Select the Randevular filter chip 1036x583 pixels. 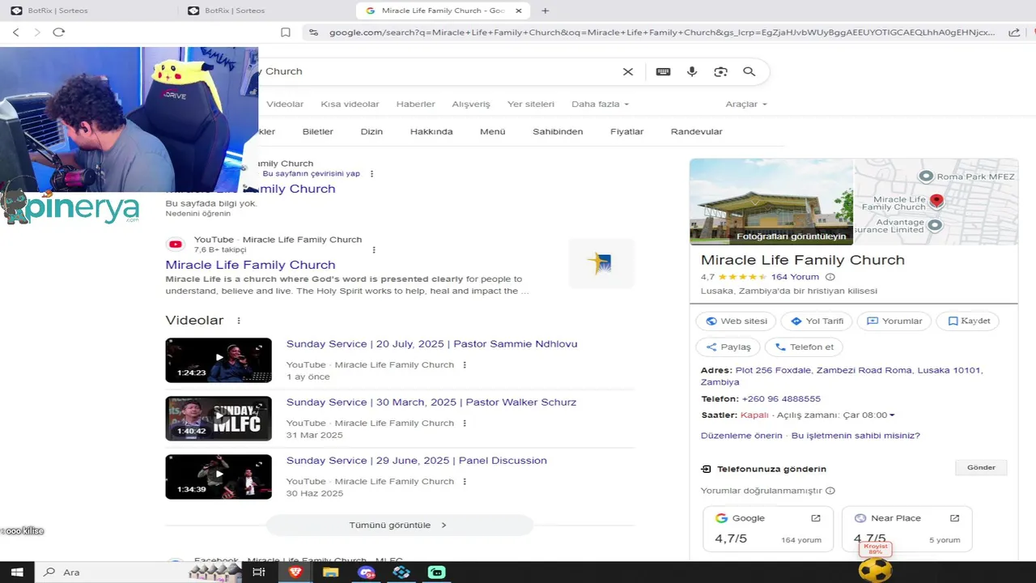click(696, 131)
